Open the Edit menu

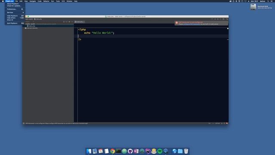(21, 1)
